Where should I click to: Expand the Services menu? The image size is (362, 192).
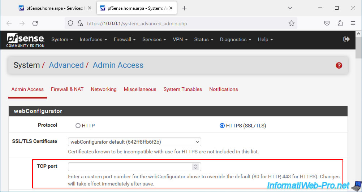(x=154, y=39)
